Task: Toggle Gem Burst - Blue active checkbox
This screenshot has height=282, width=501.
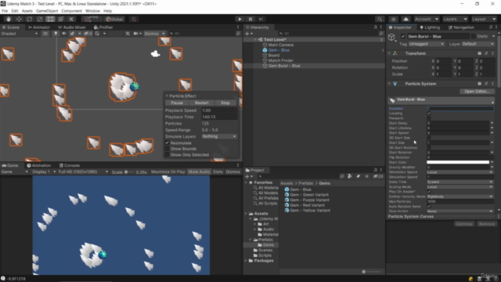Action: point(403,36)
